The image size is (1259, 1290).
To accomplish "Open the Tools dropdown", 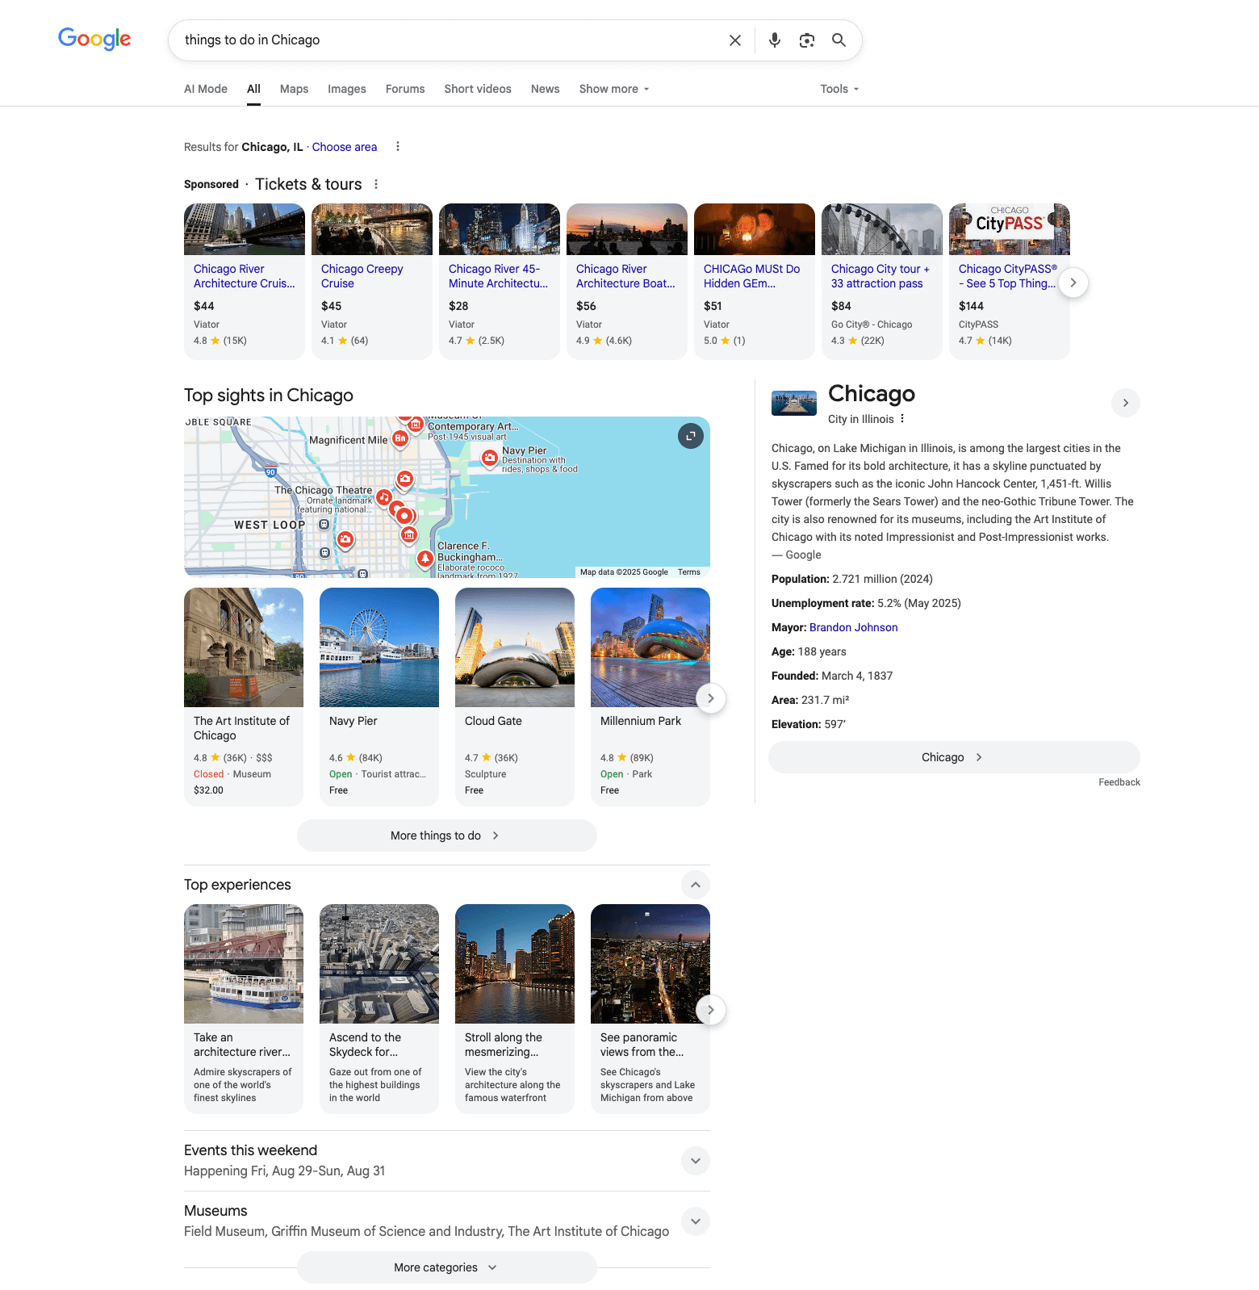I will tap(839, 89).
